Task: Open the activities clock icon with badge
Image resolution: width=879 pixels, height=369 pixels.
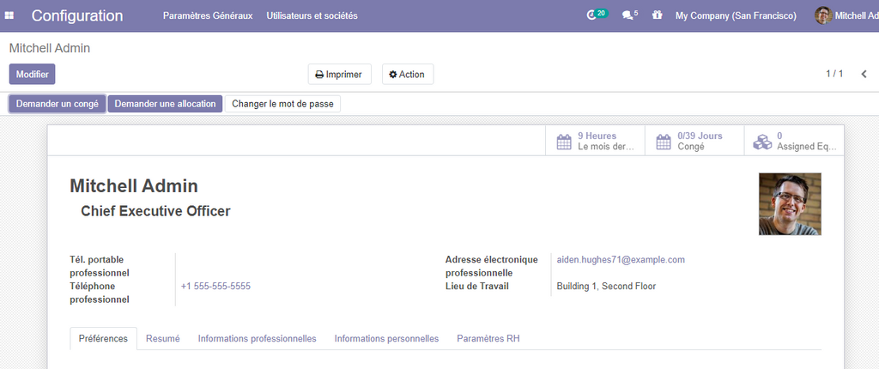Action: coord(591,15)
